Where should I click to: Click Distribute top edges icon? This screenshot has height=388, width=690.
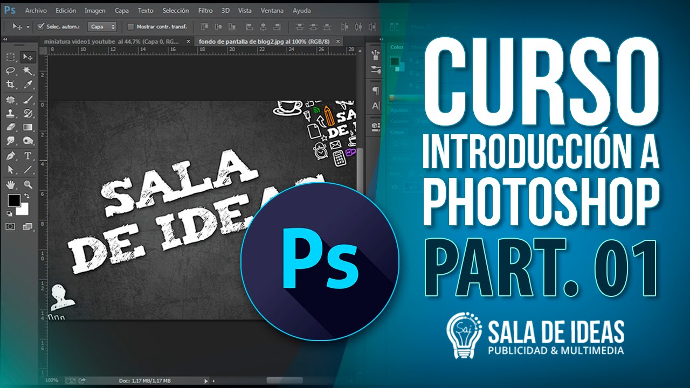(x=299, y=26)
